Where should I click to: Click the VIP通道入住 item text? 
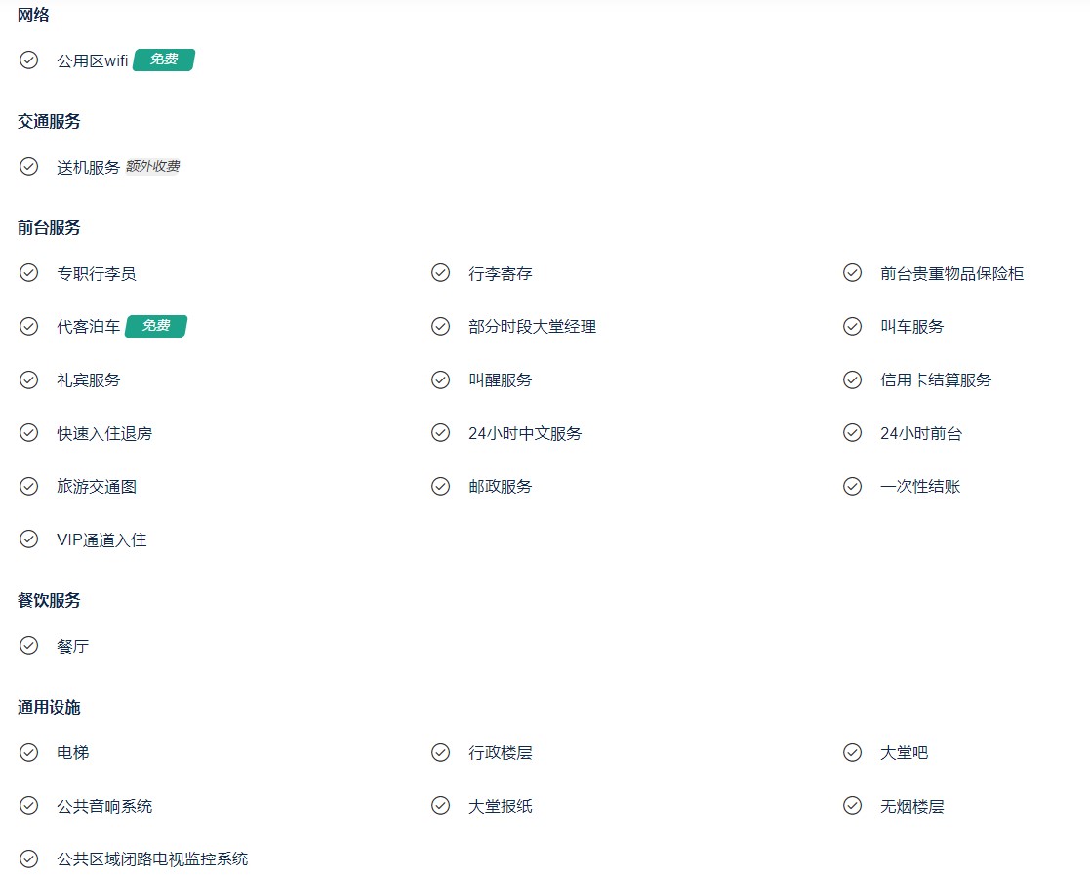click(101, 540)
